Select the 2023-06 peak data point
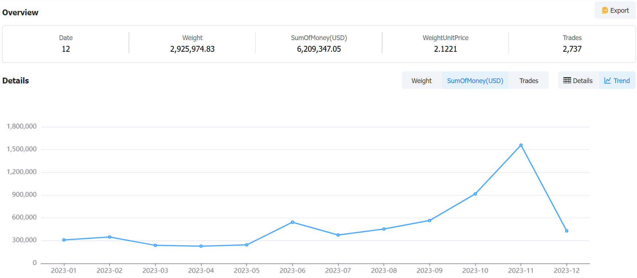 click(292, 222)
